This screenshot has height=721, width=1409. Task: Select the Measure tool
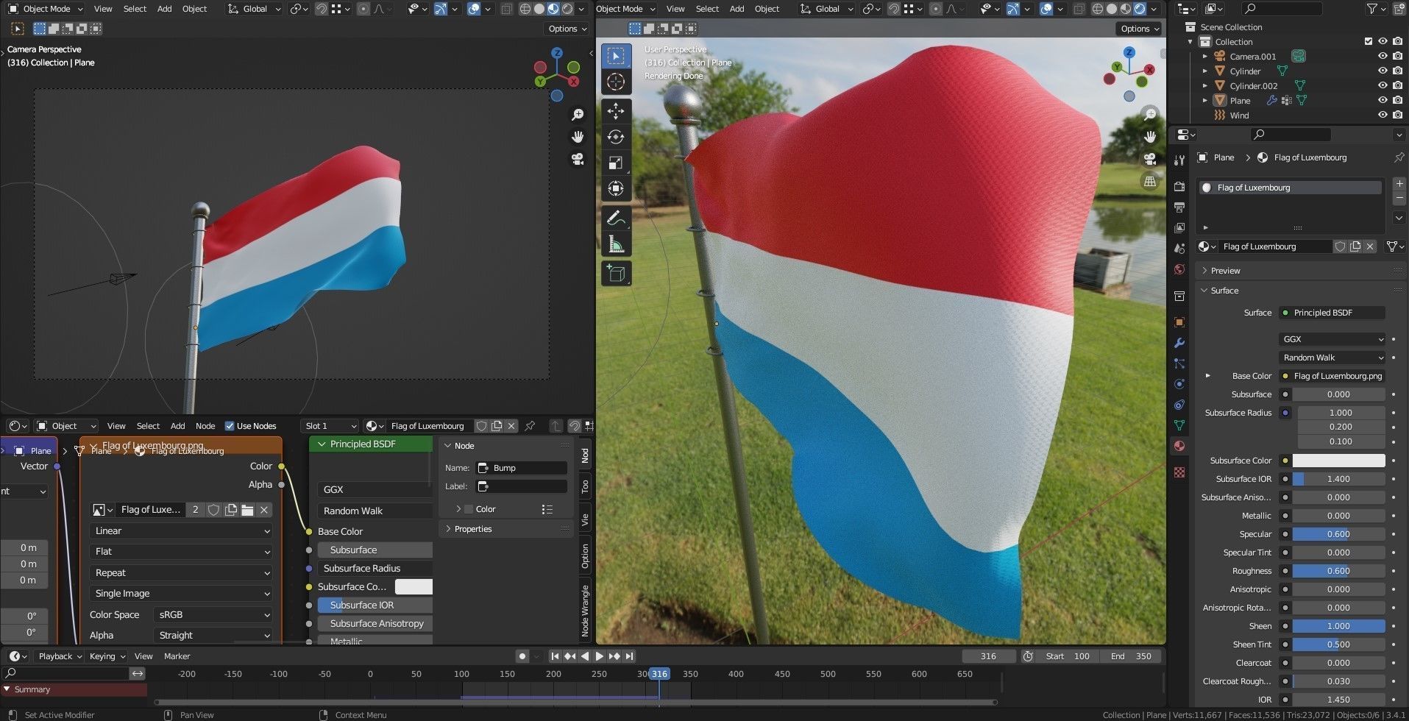tap(616, 241)
